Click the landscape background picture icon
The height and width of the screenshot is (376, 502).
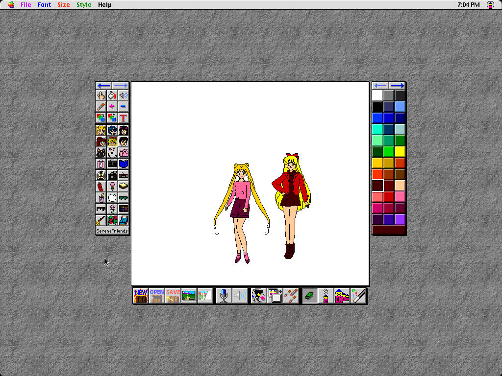[x=189, y=296]
